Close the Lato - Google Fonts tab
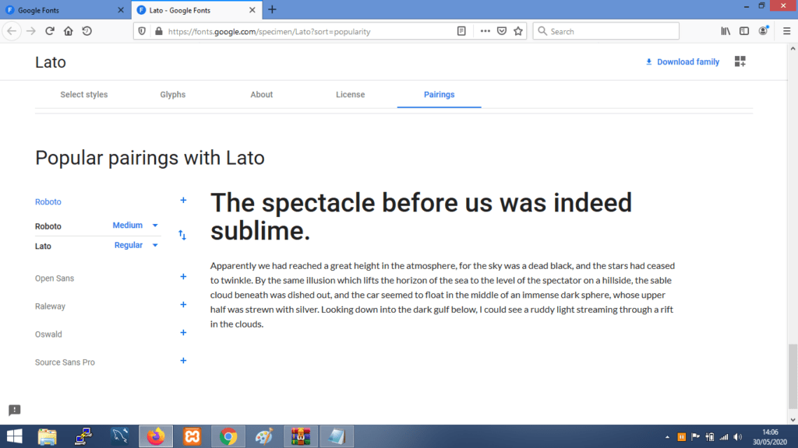This screenshot has width=798, height=448. coord(252,9)
